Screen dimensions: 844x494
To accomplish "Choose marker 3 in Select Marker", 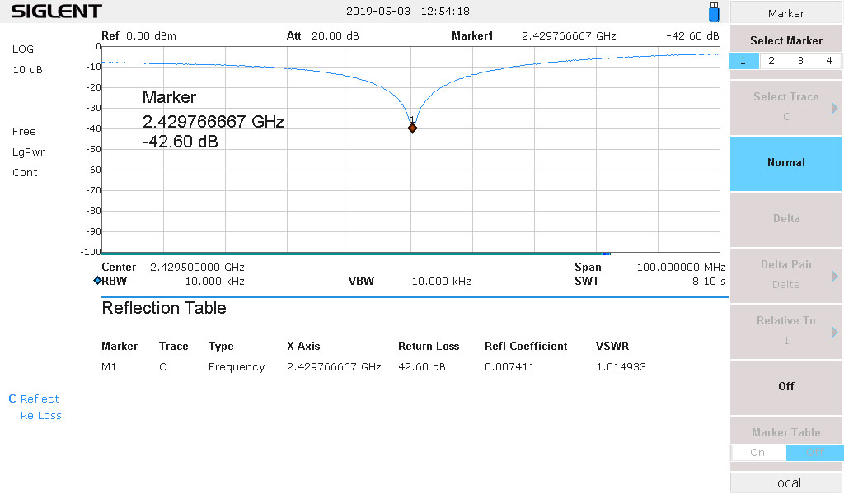I will pos(800,61).
